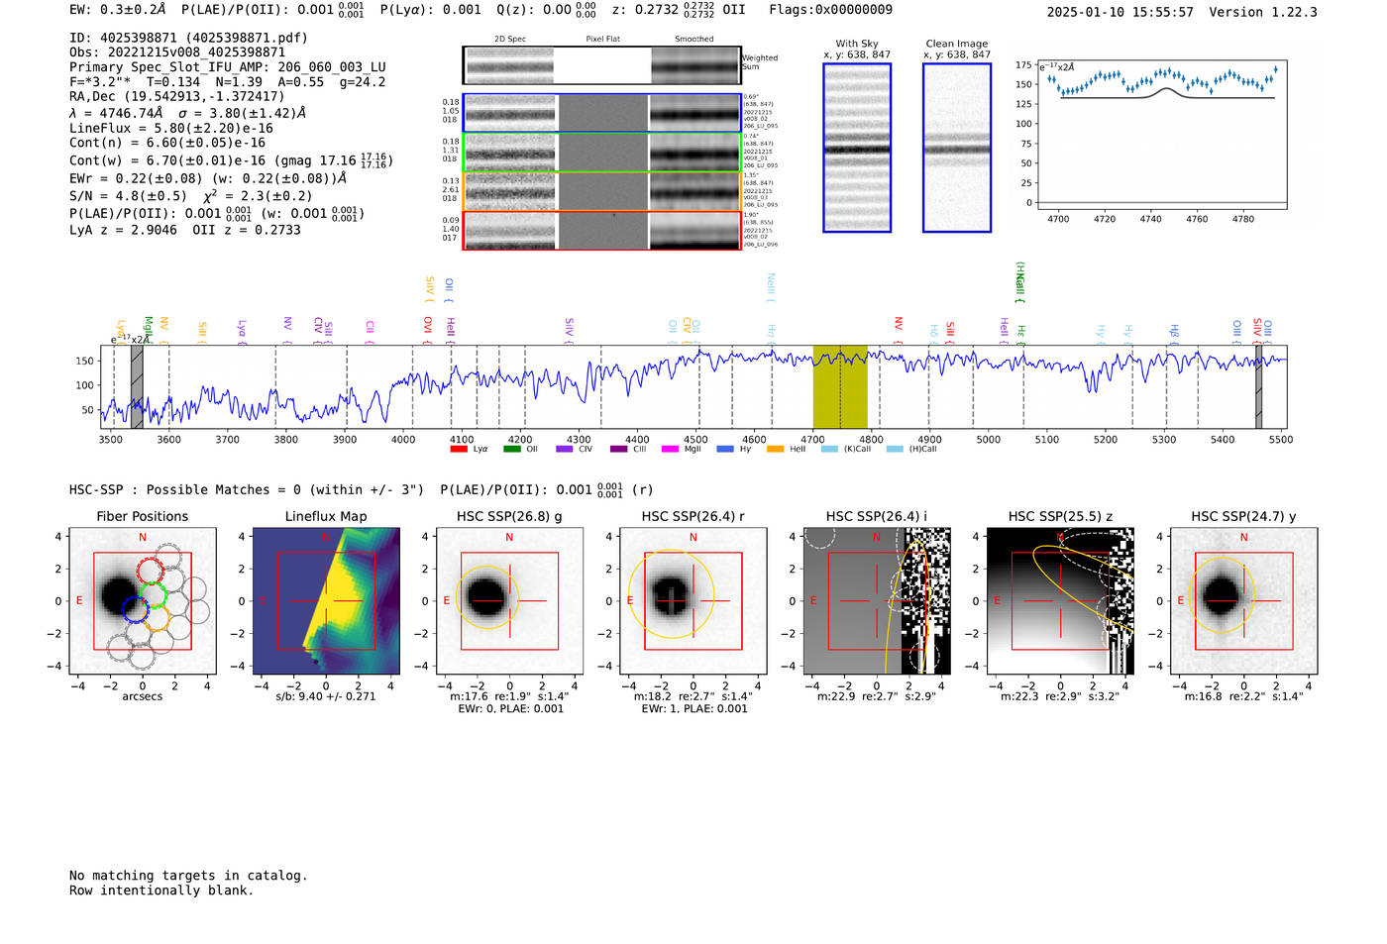The height and width of the screenshot is (944, 1387).
Task: Click the m:17.6 re:1.9" caption under g image
Action: [x=510, y=696]
